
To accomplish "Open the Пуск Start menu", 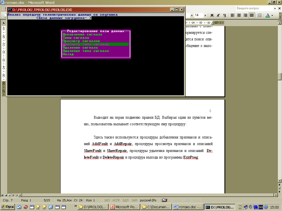I will coord(7,207).
